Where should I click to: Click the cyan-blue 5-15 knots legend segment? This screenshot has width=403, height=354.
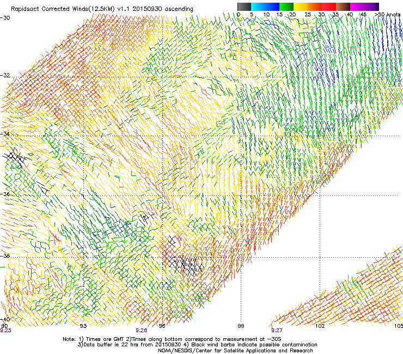pyautogui.click(x=265, y=7)
